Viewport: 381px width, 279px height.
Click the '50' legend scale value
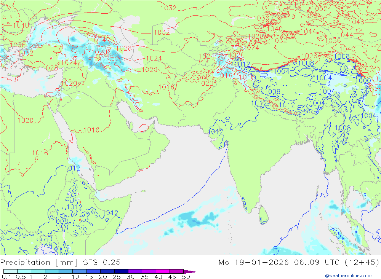186,277
